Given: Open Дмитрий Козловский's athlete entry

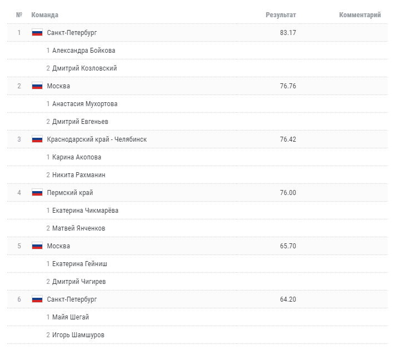Looking at the screenshot, I should pyautogui.click(x=84, y=68).
